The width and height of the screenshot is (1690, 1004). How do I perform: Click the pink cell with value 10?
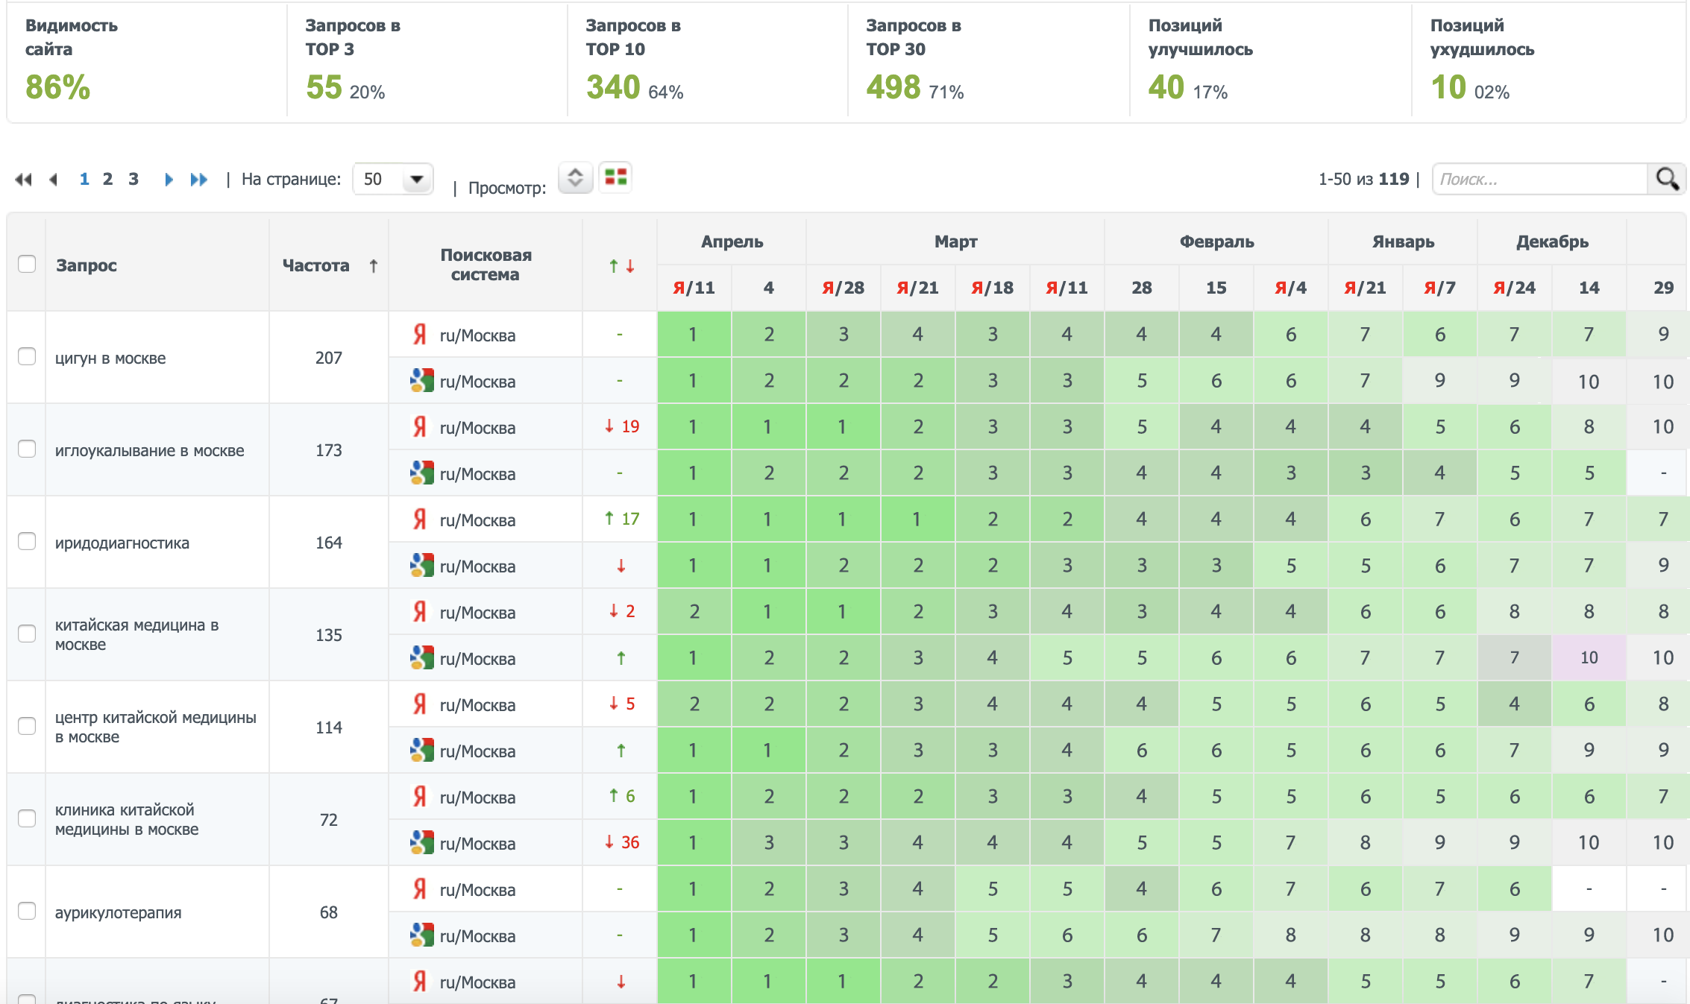click(x=1589, y=657)
